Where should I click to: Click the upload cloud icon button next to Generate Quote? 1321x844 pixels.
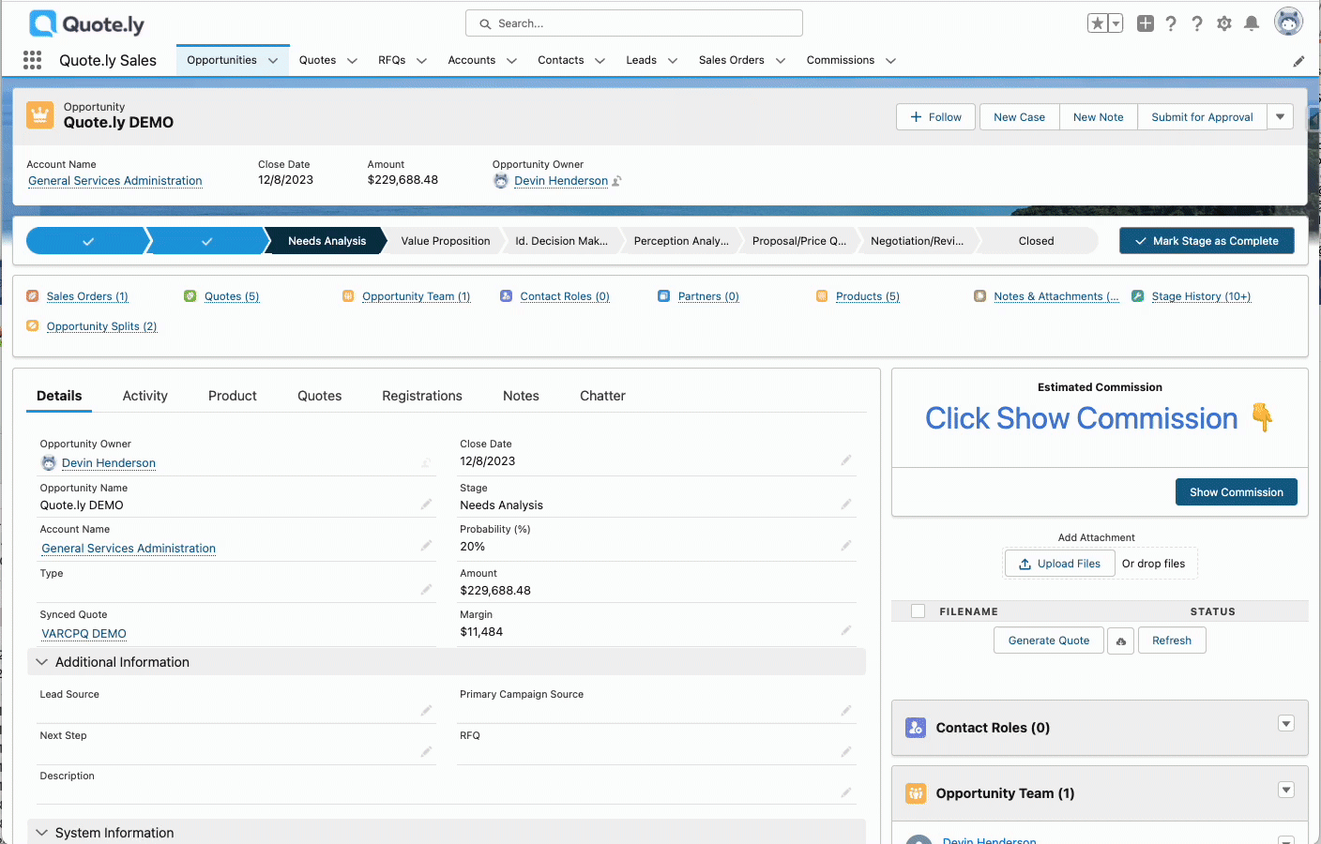pos(1121,641)
